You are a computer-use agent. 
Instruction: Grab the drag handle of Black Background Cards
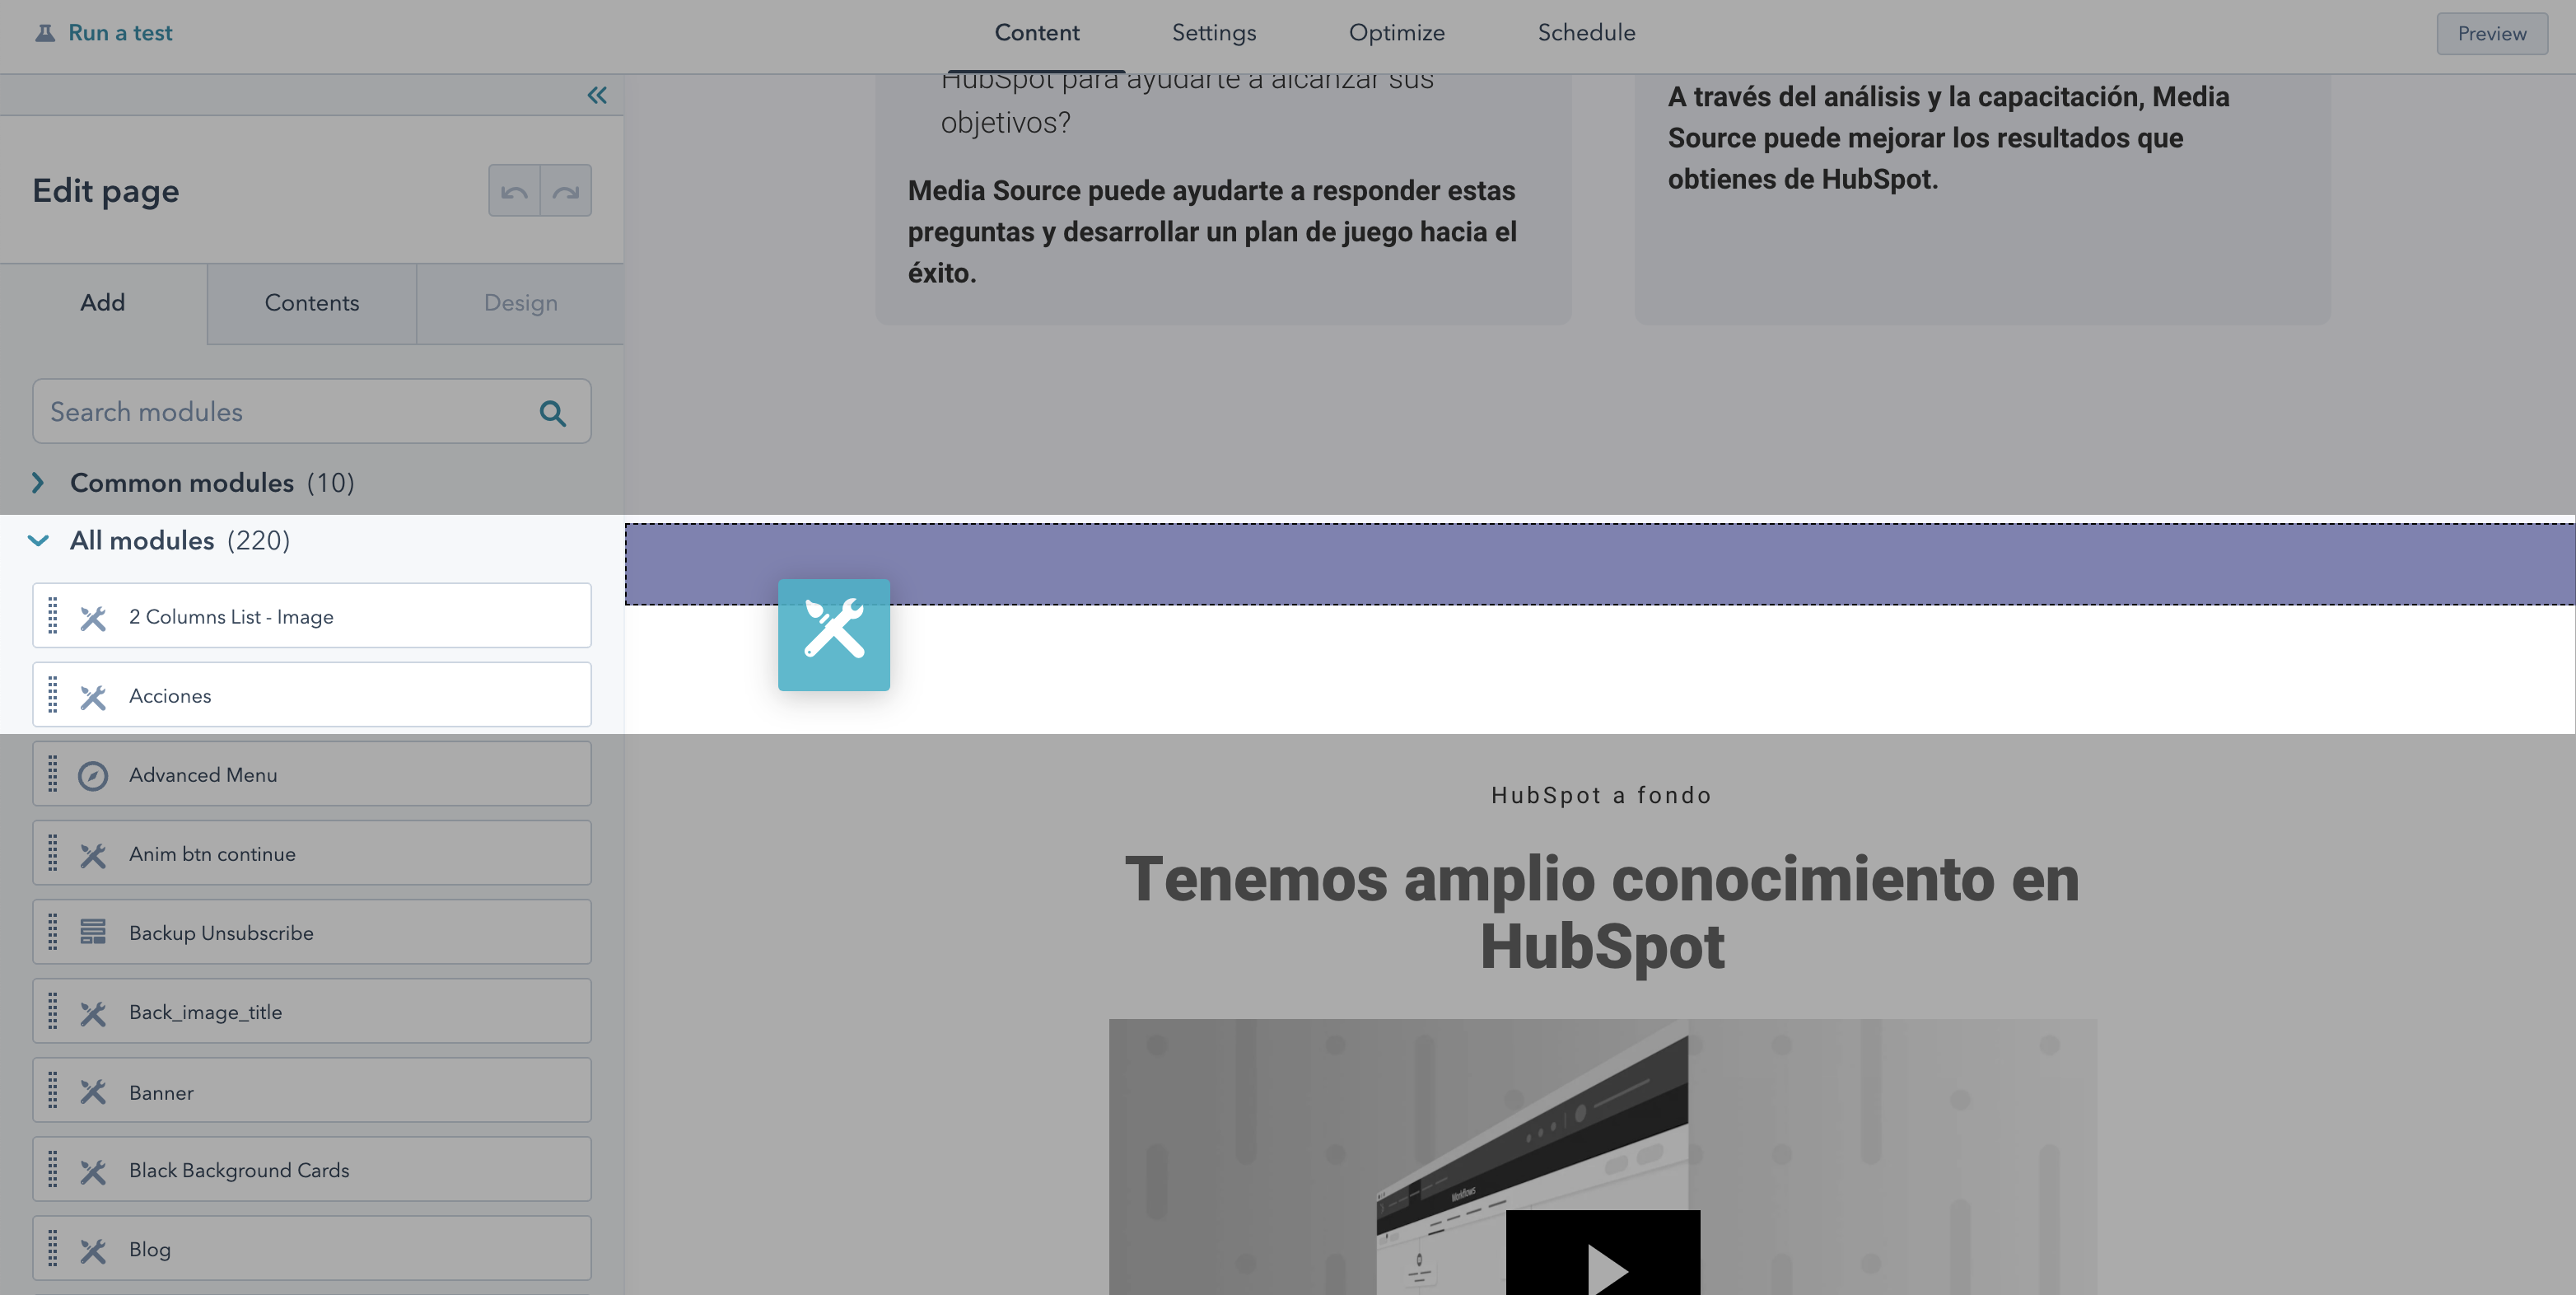(x=53, y=1170)
